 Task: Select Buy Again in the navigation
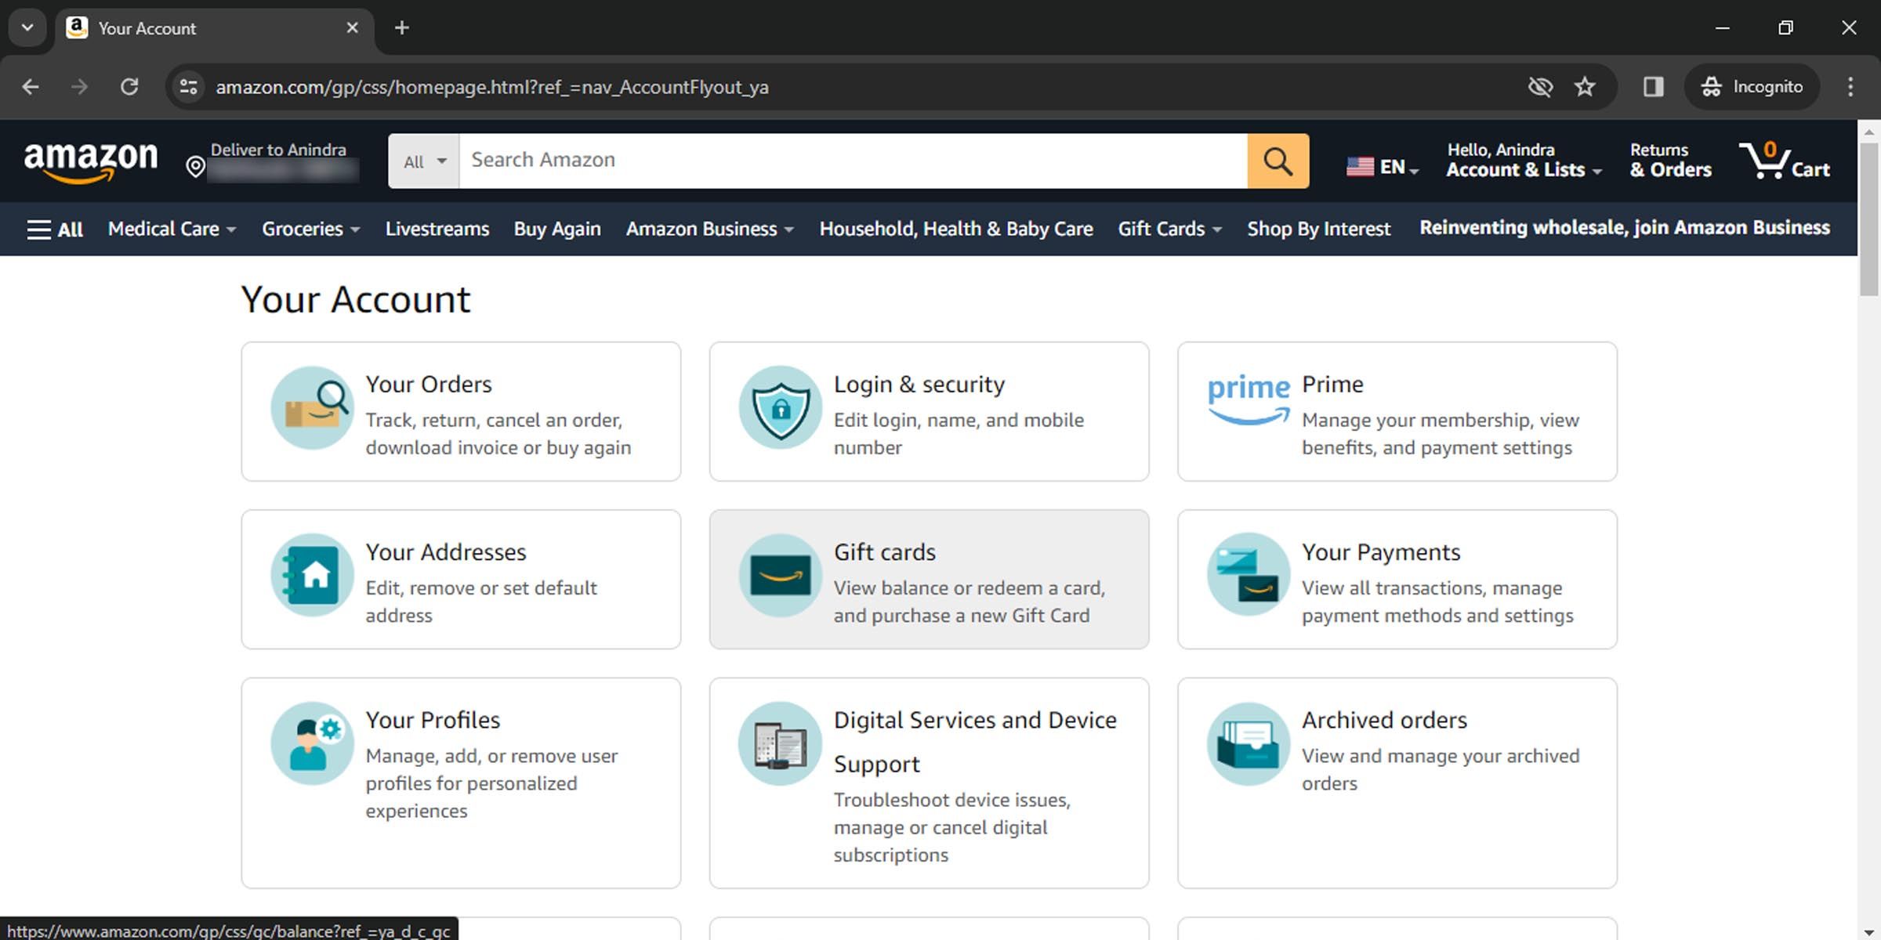tap(556, 229)
